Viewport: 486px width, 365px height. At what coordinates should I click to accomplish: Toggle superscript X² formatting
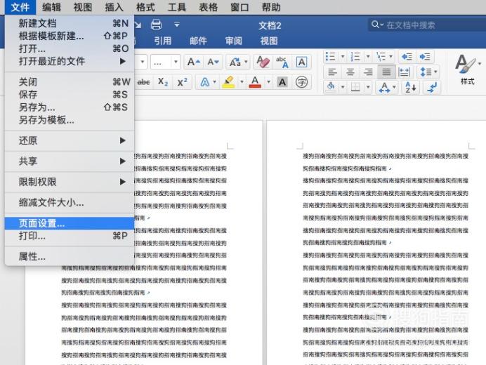point(183,82)
